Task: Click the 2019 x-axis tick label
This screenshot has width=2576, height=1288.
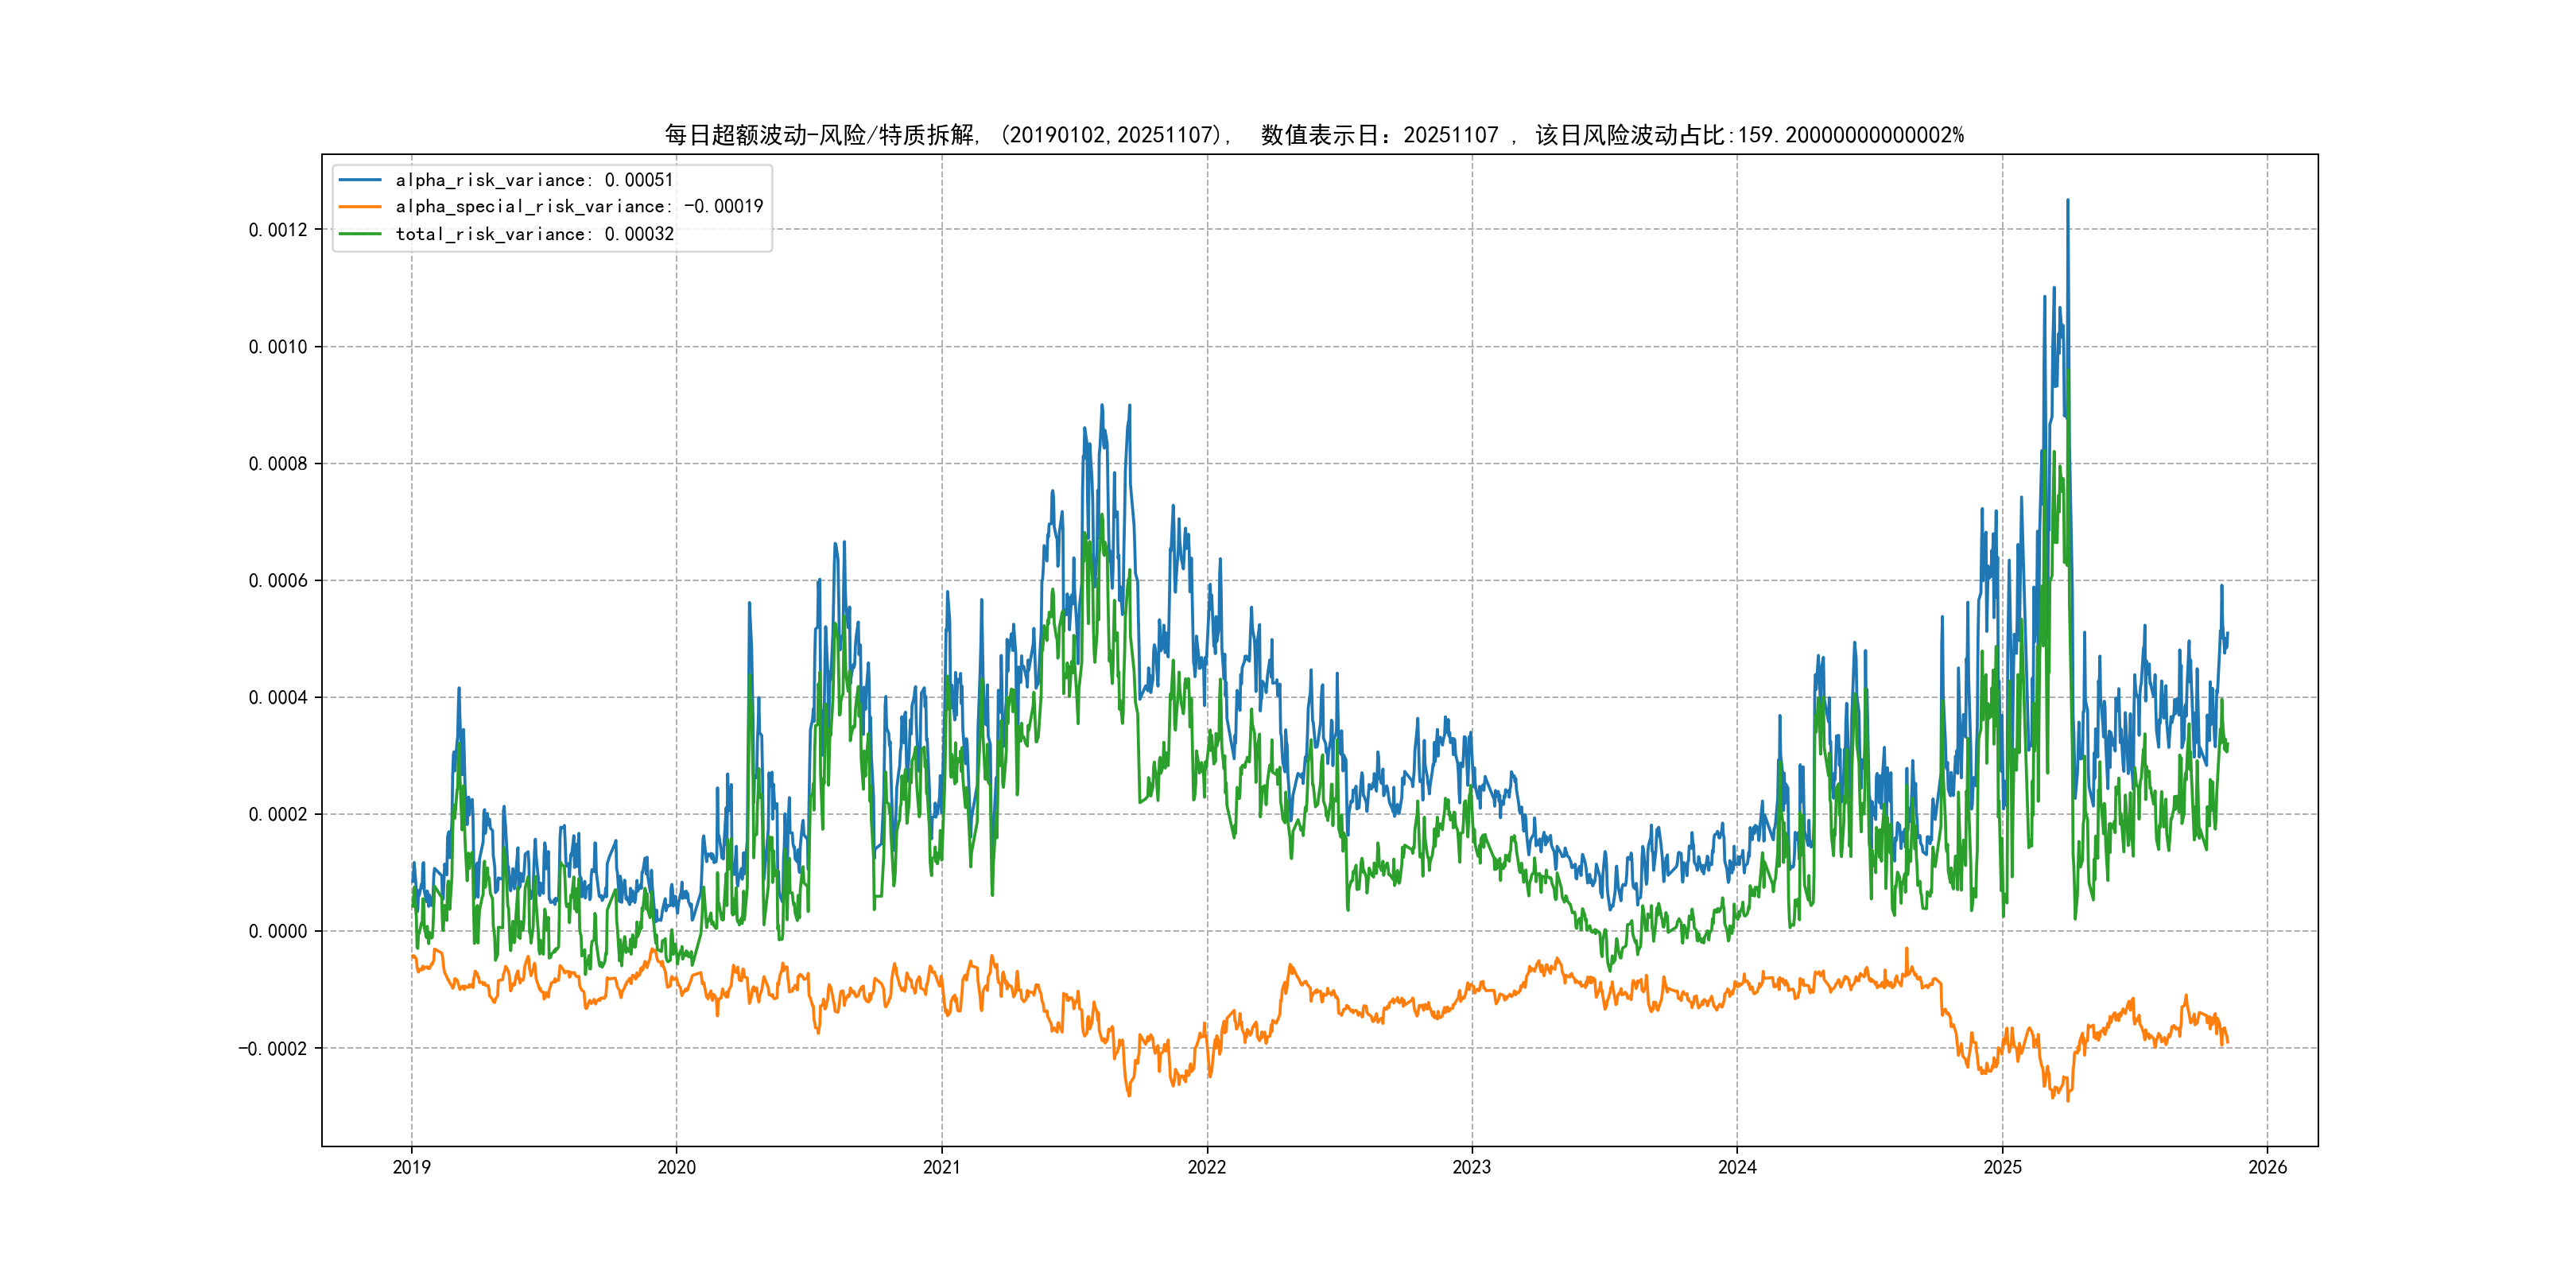Action: click(411, 1167)
